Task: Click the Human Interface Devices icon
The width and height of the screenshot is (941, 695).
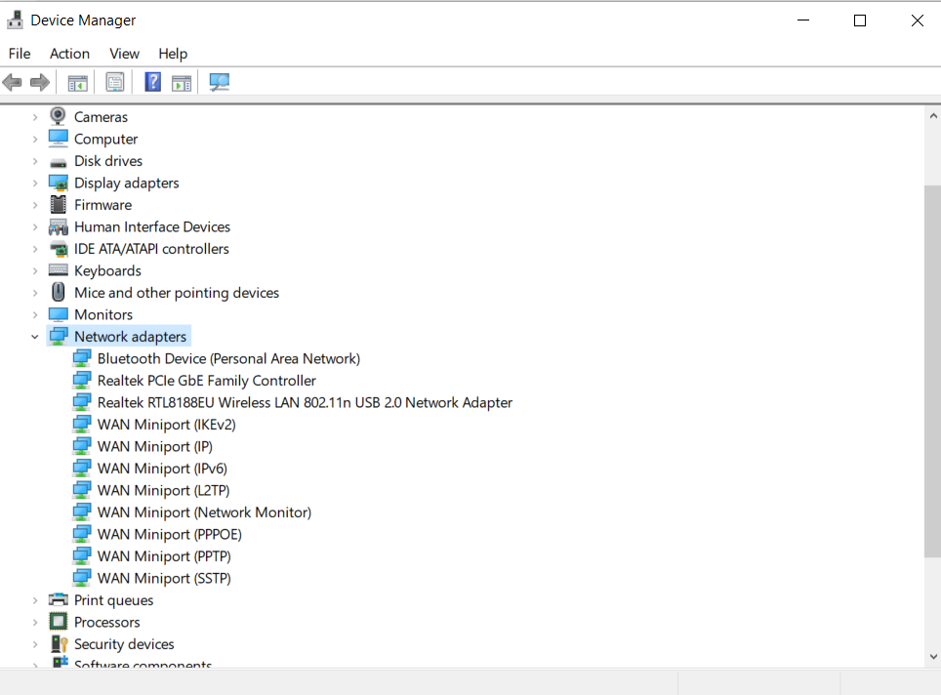Action: 59,226
